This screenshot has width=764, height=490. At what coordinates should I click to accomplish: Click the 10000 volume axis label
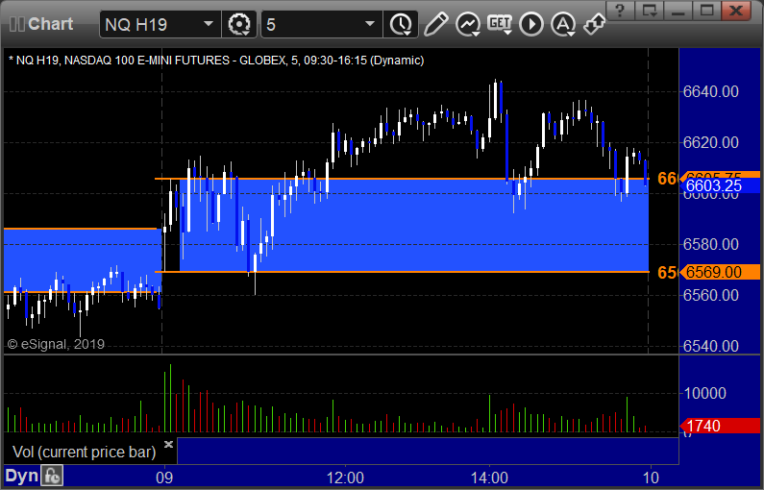[x=705, y=393]
